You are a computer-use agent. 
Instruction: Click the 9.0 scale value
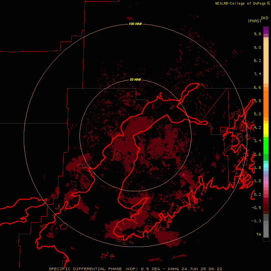click(x=257, y=47)
